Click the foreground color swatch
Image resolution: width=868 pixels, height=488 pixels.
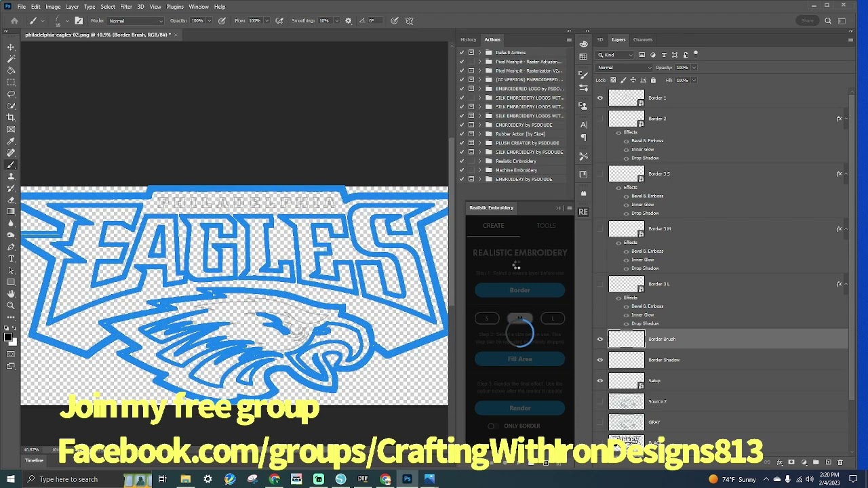point(9,337)
